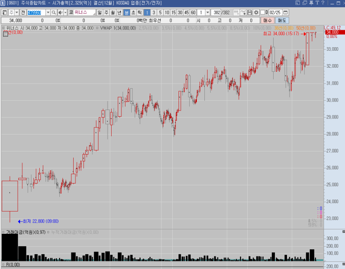
Task: Open help with the question mark icon
Action: pos(323,3)
